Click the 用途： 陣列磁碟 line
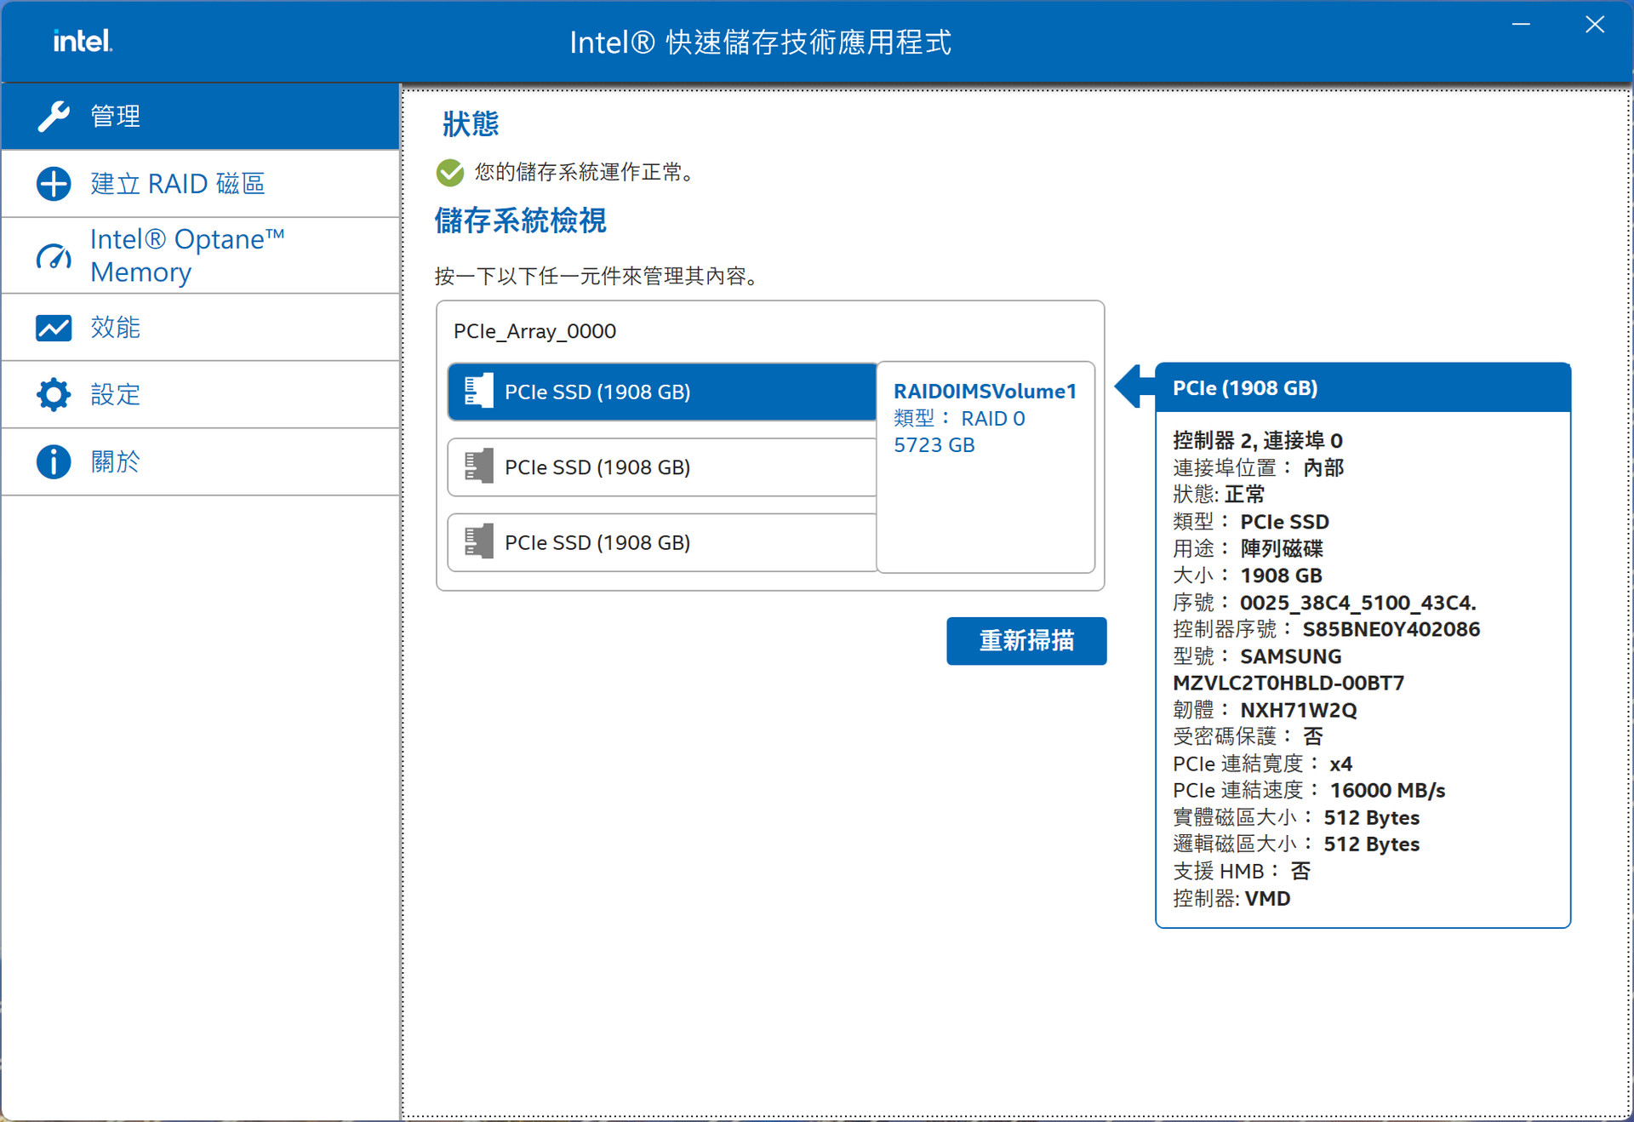The width and height of the screenshot is (1634, 1122). coord(1248,548)
